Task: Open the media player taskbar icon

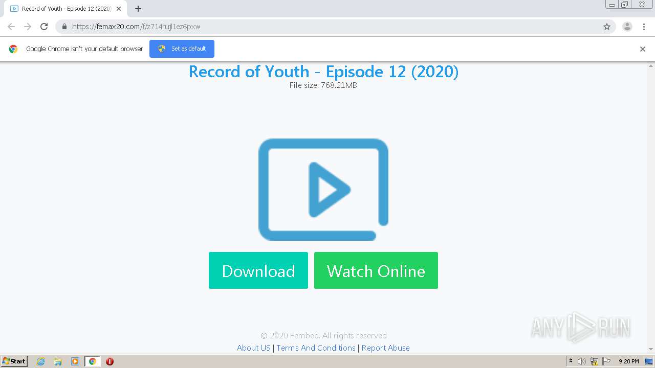Action: point(75,361)
